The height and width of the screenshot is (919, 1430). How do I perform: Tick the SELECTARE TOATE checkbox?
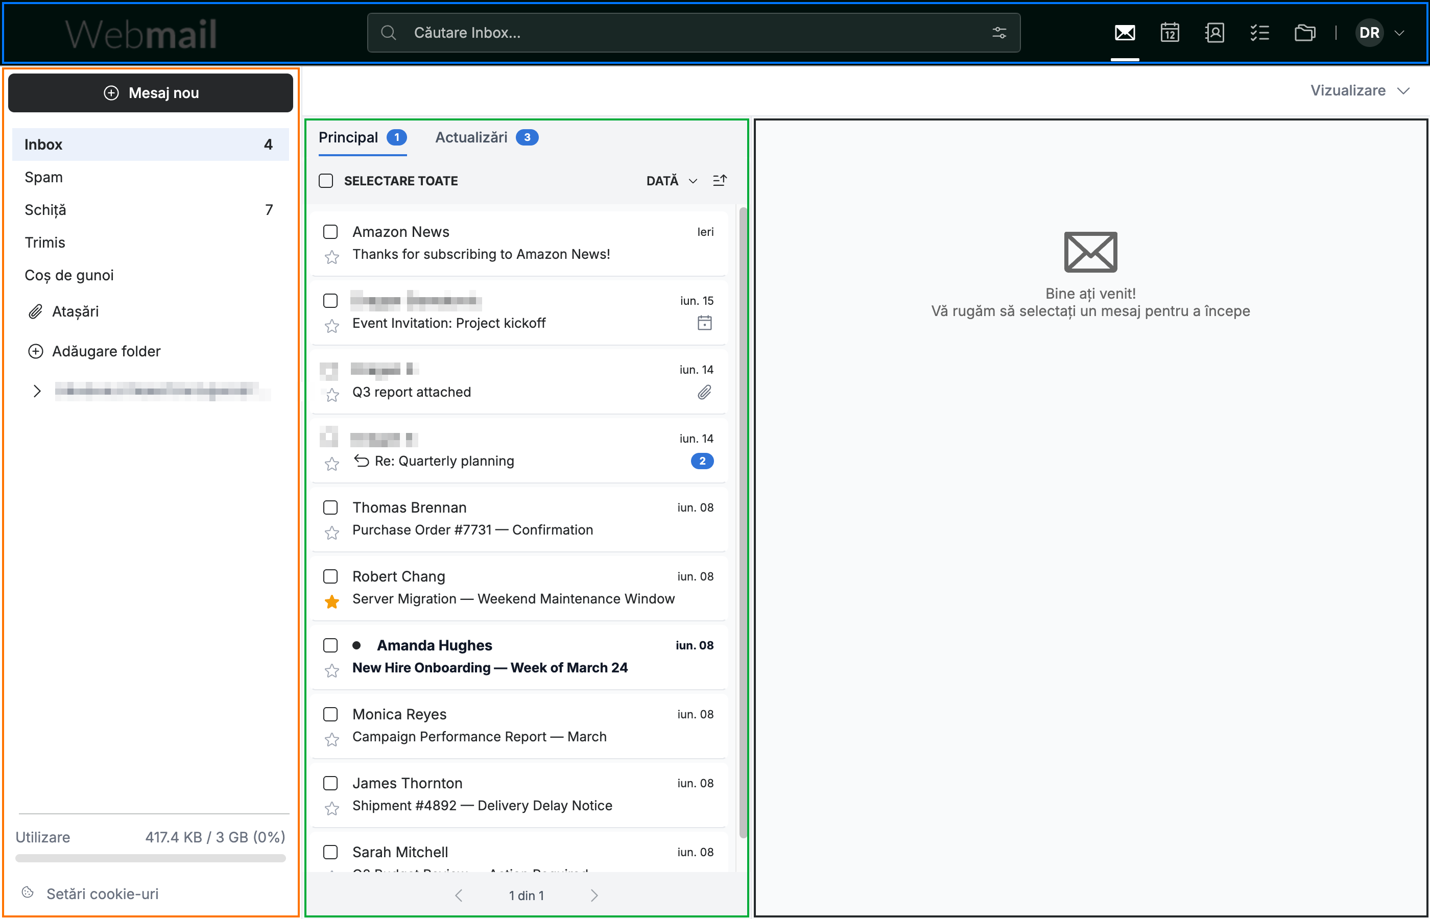tap(326, 180)
